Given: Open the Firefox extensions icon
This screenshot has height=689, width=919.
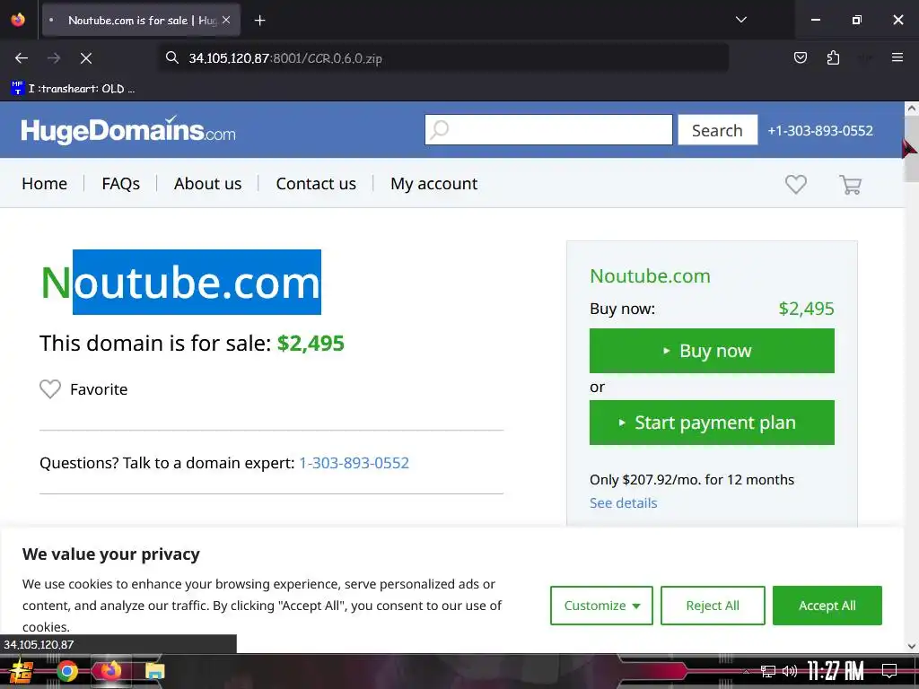Looking at the screenshot, I should (x=833, y=57).
